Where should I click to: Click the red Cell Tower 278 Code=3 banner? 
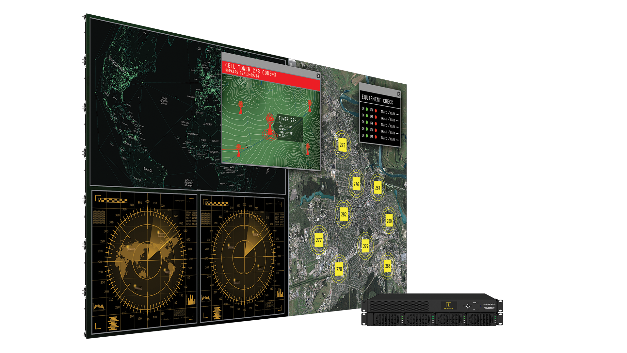tap(271, 76)
